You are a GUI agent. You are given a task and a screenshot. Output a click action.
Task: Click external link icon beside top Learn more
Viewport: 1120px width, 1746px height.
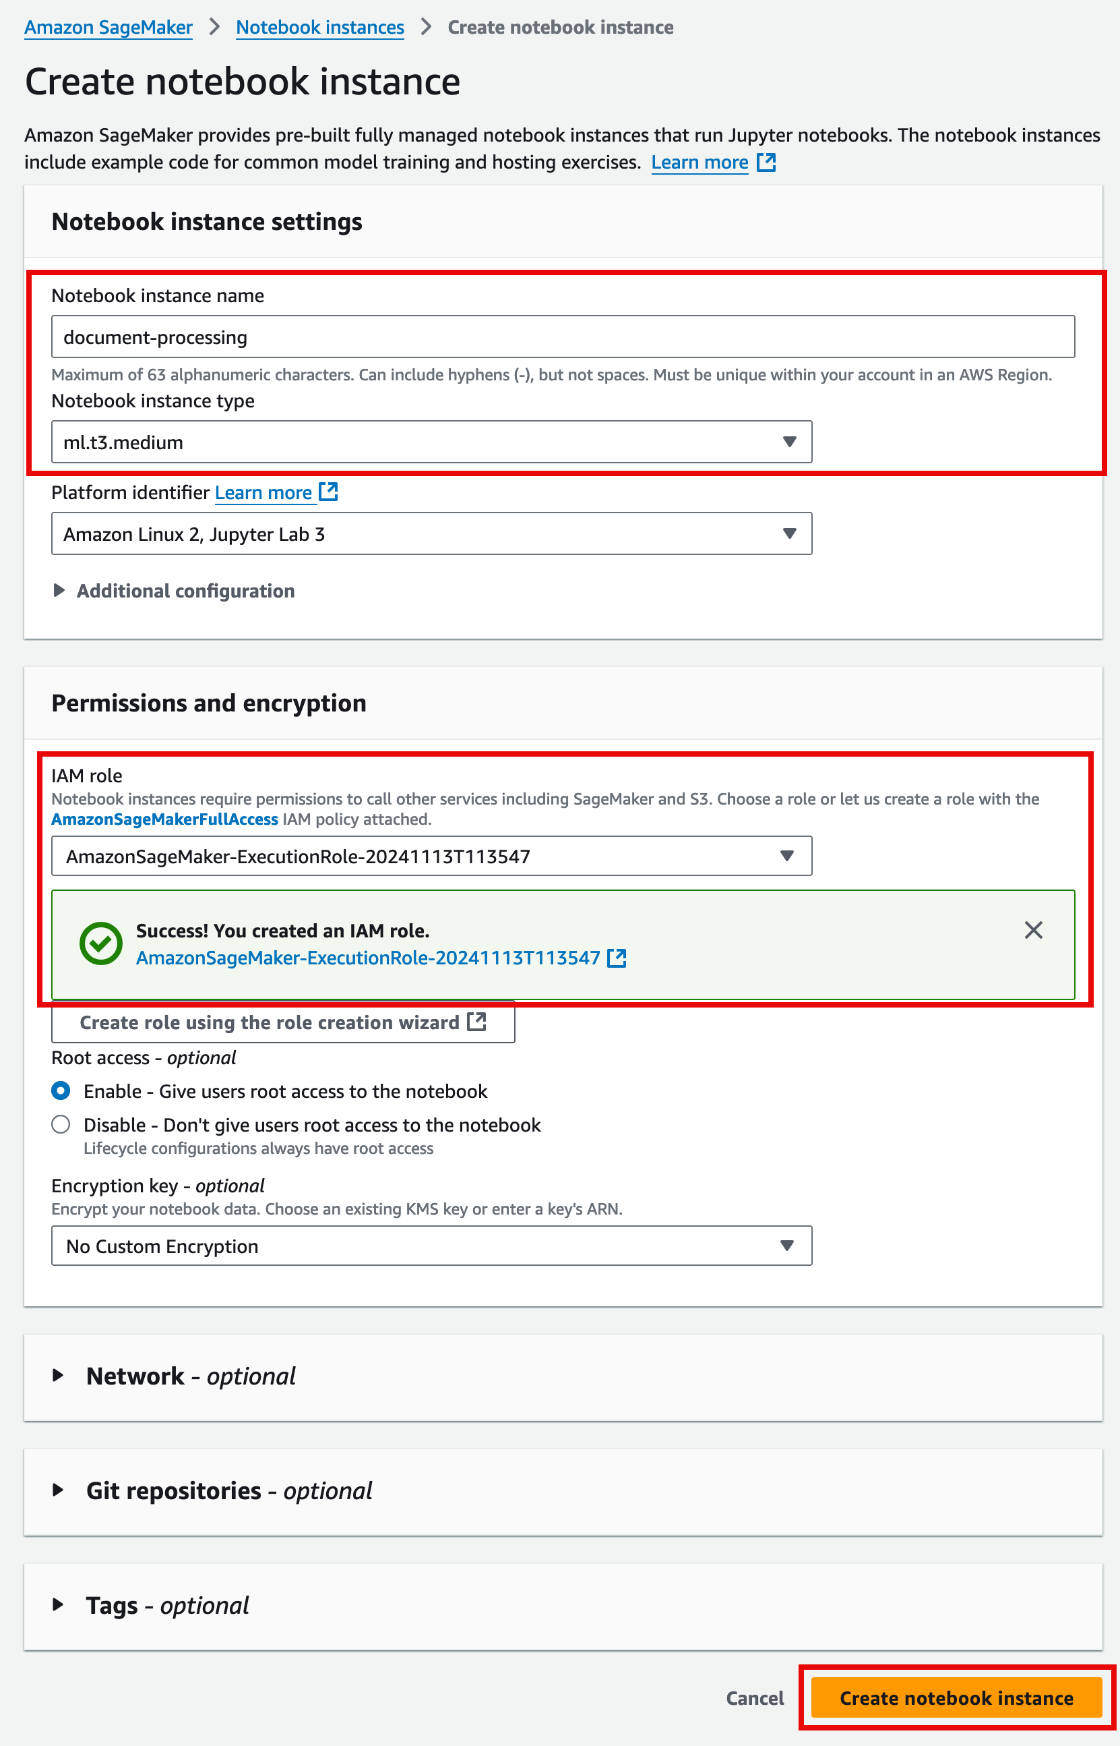point(766,163)
